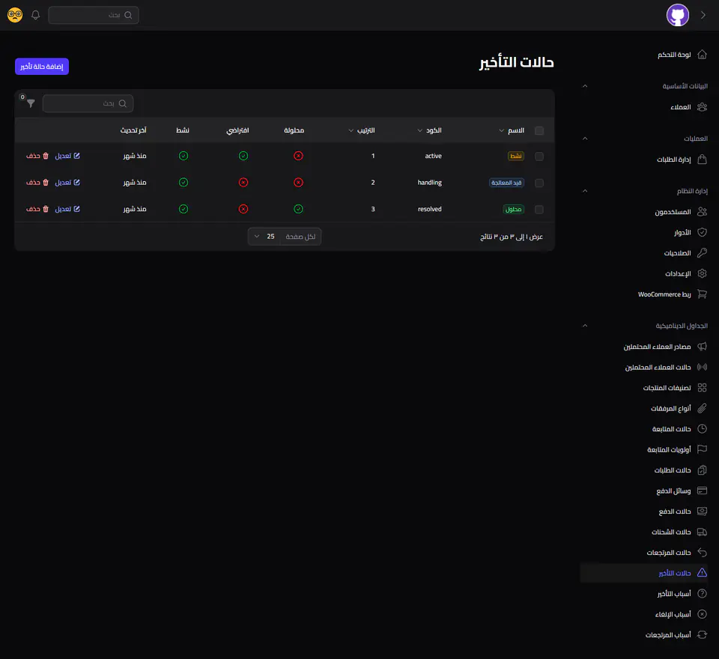Open the user avatar profile menu

[677, 15]
